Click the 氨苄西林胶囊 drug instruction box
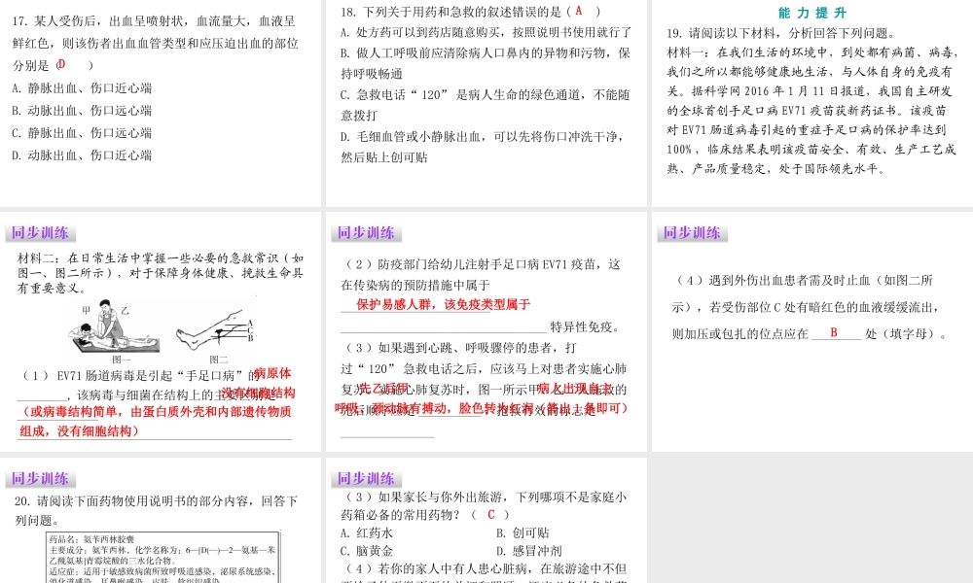The width and height of the screenshot is (973, 583). [x=163, y=557]
